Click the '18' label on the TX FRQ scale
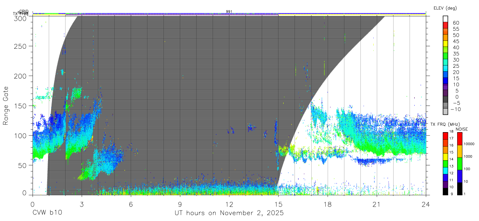Screen dimensions: 479x221 point(451,132)
